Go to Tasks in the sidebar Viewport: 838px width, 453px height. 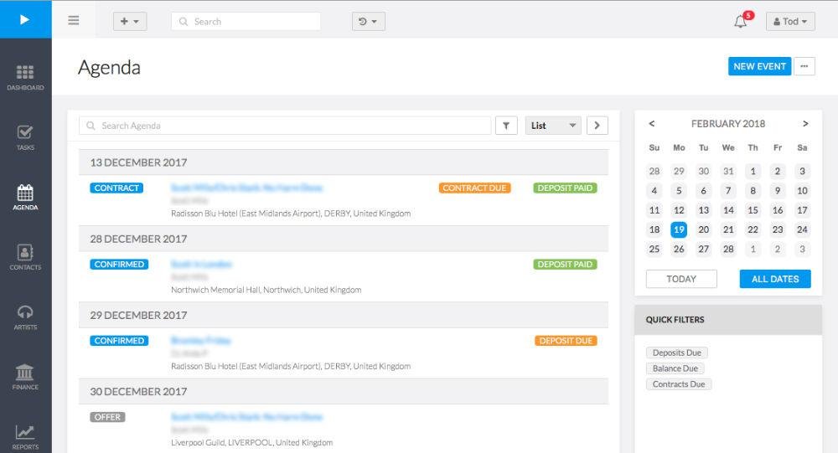(x=25, y=136)
